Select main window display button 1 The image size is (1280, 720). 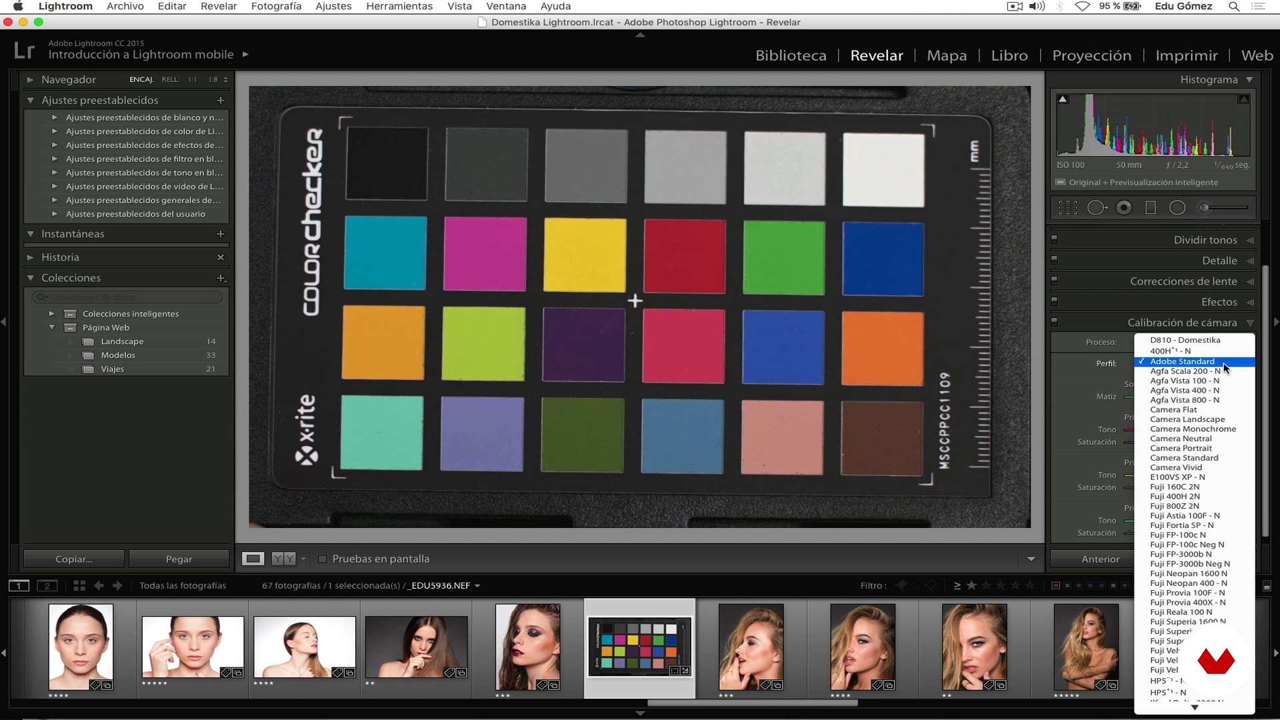pyautogui.click(x=19, y=585)
